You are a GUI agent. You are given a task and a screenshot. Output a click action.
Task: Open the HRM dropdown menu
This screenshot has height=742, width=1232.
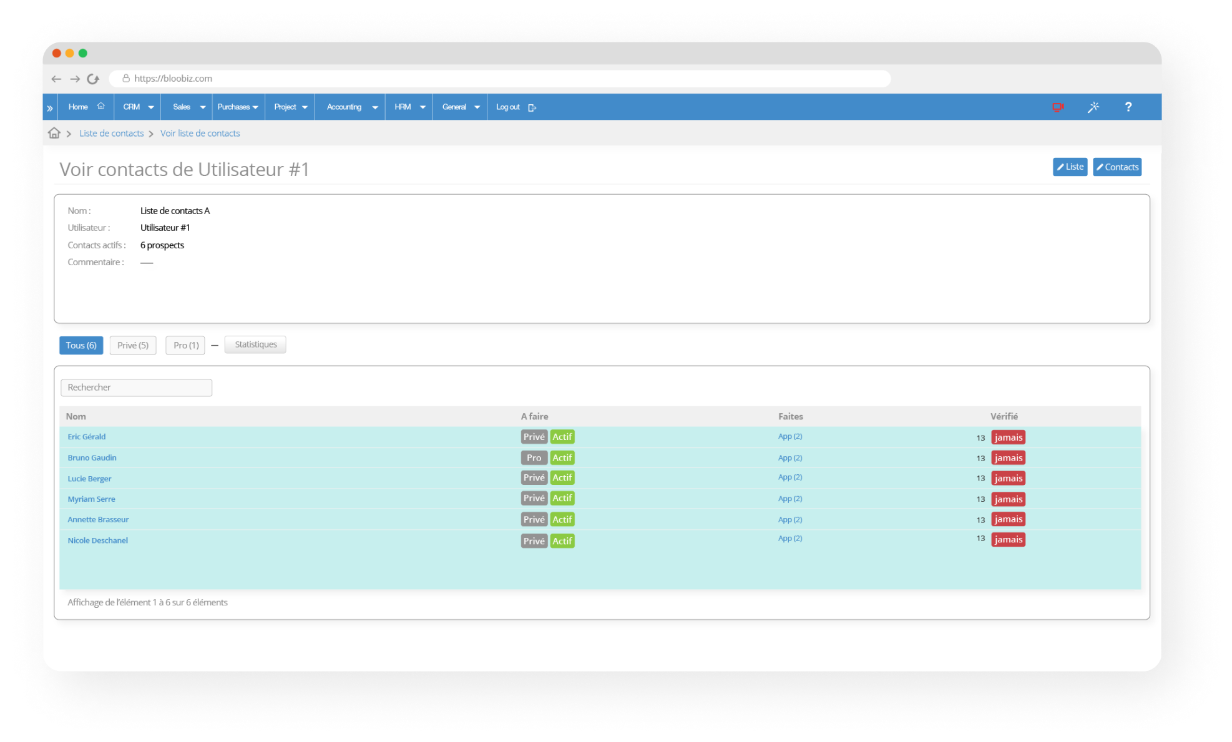[x=409, y=107]
